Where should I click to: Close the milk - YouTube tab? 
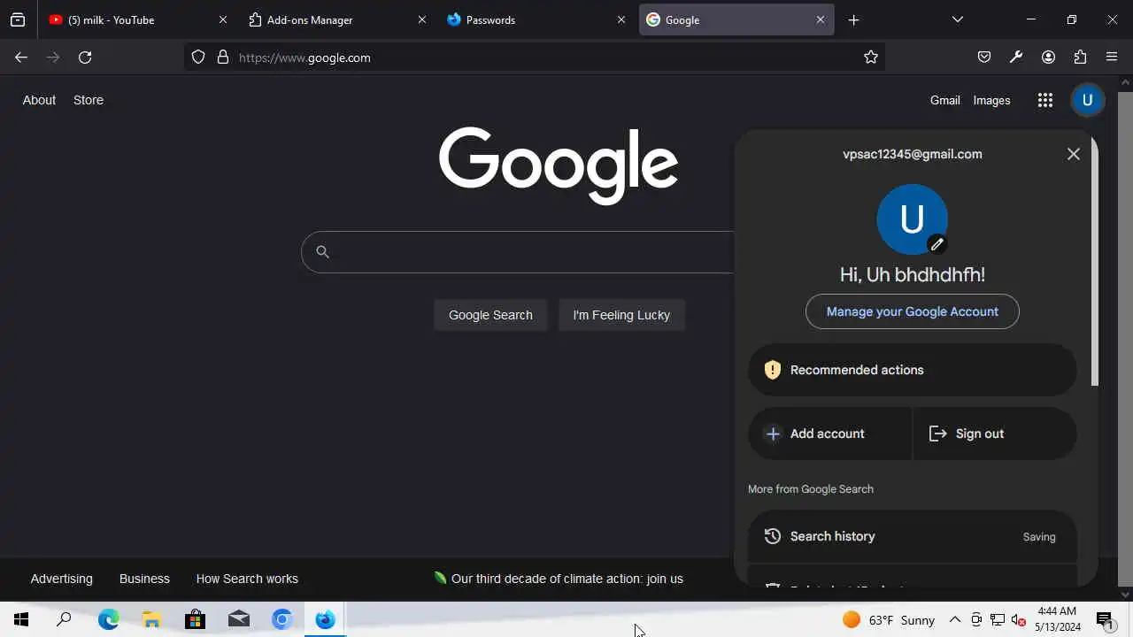[223, 19]
